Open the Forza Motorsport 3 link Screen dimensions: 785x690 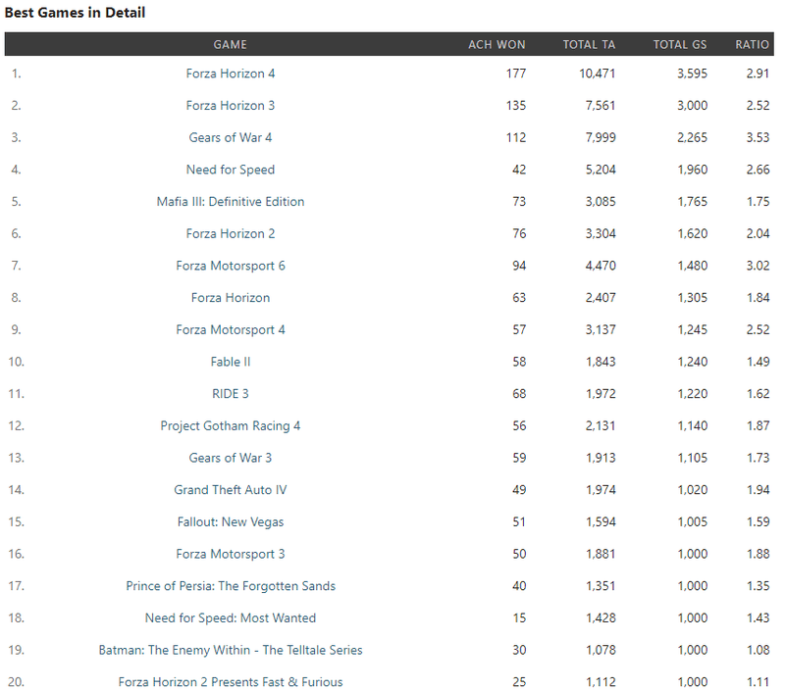(x=231, y=554)
